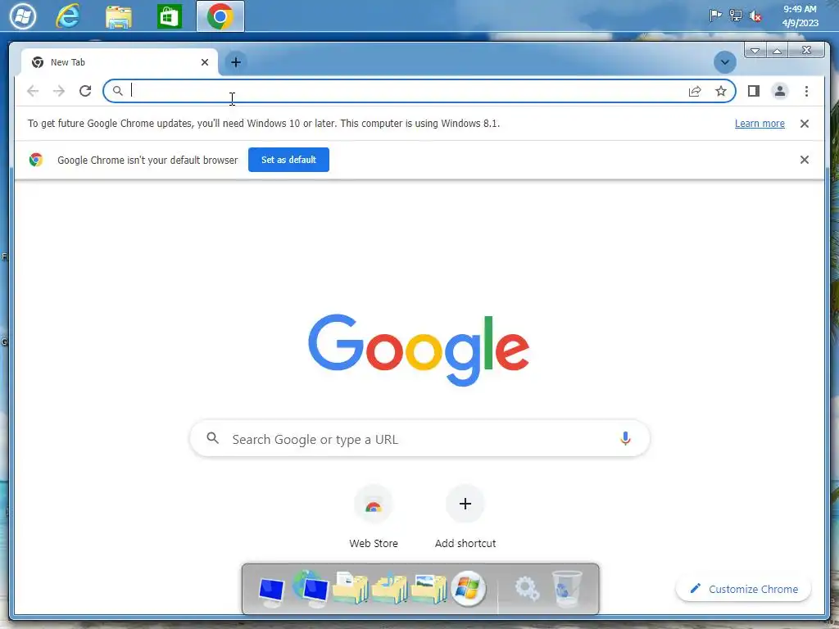Click the Search Google or type a URL box
The width and height of the screenshot is (839, 629).
tap(419, 439)
